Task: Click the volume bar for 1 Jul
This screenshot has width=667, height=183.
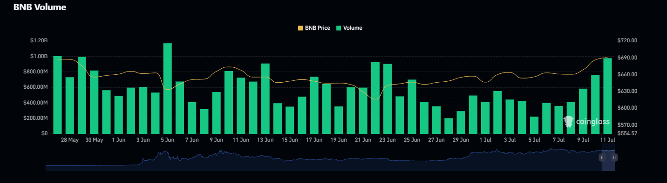Action: pos(485,118)
